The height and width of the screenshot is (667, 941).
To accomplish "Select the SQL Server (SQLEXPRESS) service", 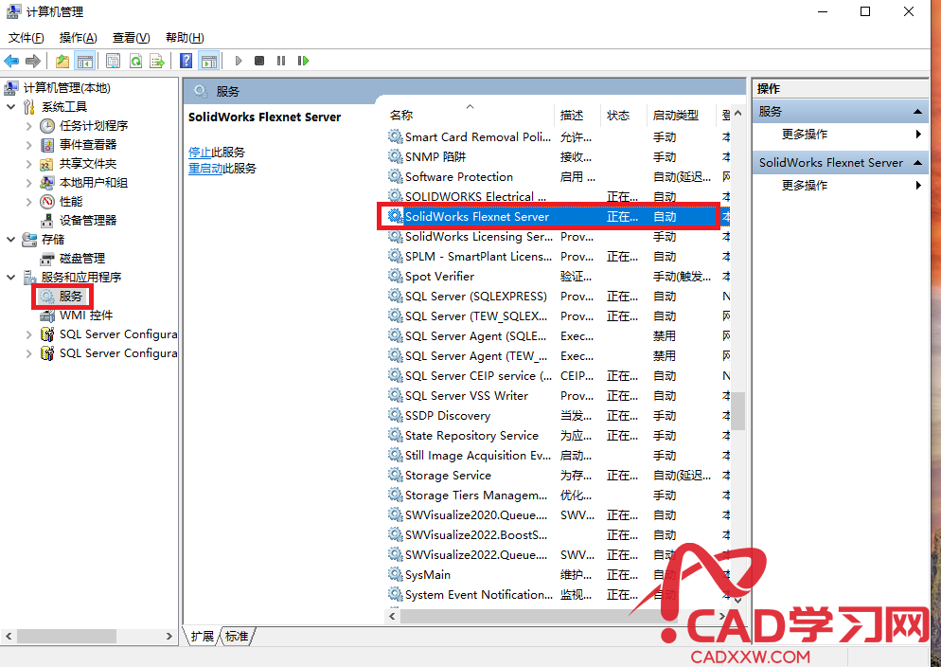I will (559, 296).
